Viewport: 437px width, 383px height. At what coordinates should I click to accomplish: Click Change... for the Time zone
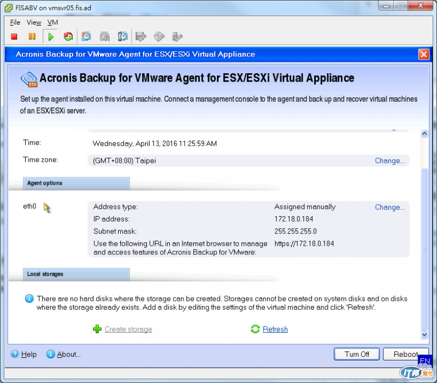click(x=389, y=161)
